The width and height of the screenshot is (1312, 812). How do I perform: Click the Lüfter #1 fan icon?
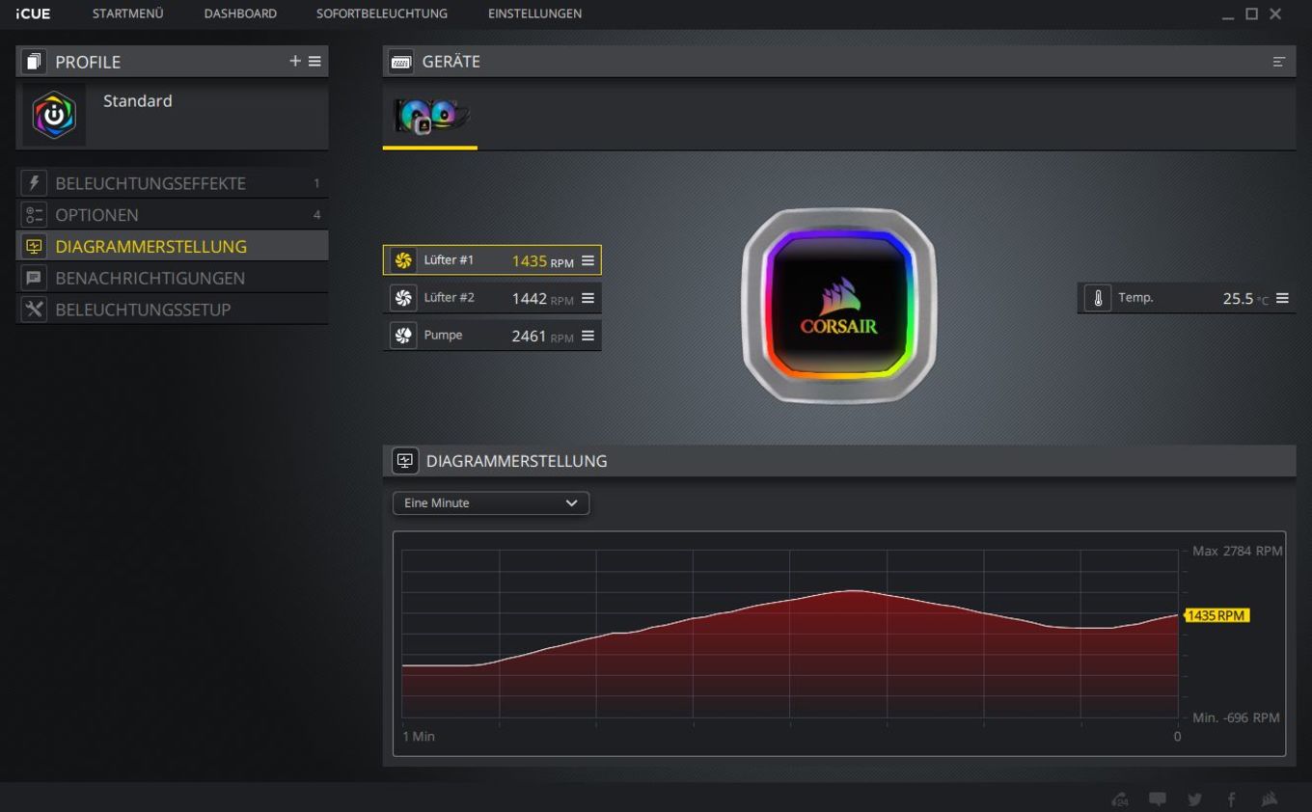[403, 260]
